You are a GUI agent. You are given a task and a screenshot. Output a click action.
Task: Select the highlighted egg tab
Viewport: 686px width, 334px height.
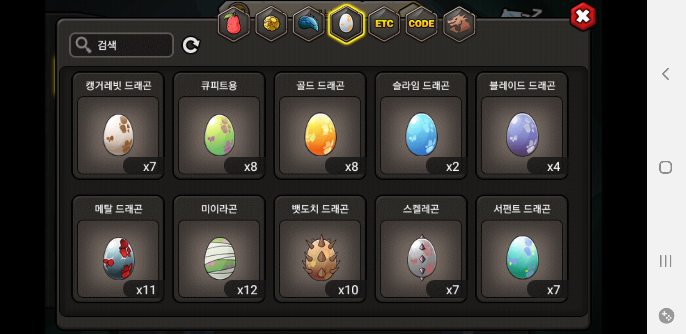pos(346,24)
